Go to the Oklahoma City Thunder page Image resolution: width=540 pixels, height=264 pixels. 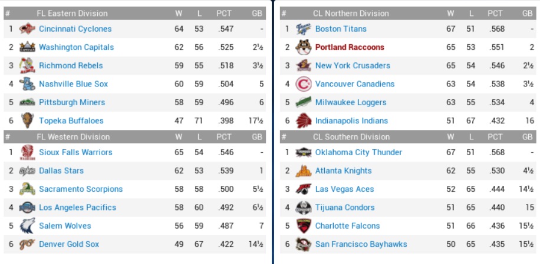[x=358, y=152]
